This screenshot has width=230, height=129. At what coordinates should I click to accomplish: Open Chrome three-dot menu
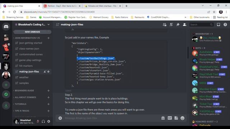pos(226,12)
